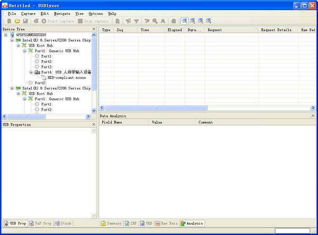Collapse first Intel 6 Series/C200 chipset node
The width and height of the screenshot is (318, 235).
tap(12, 40)
